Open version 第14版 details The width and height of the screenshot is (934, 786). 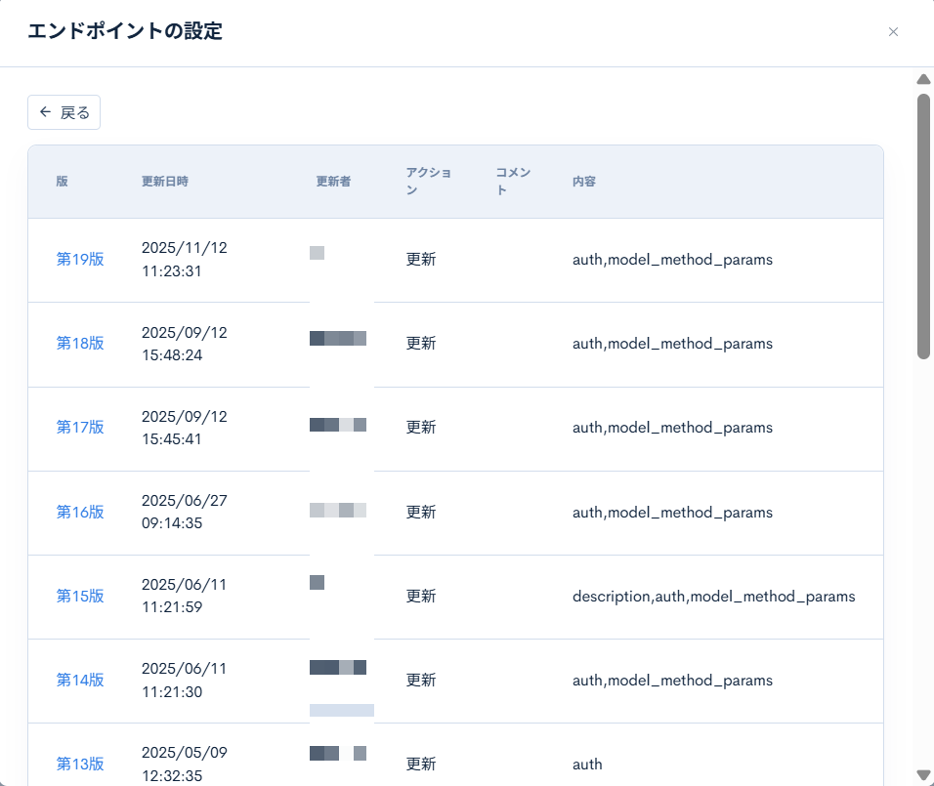(78, 680)
